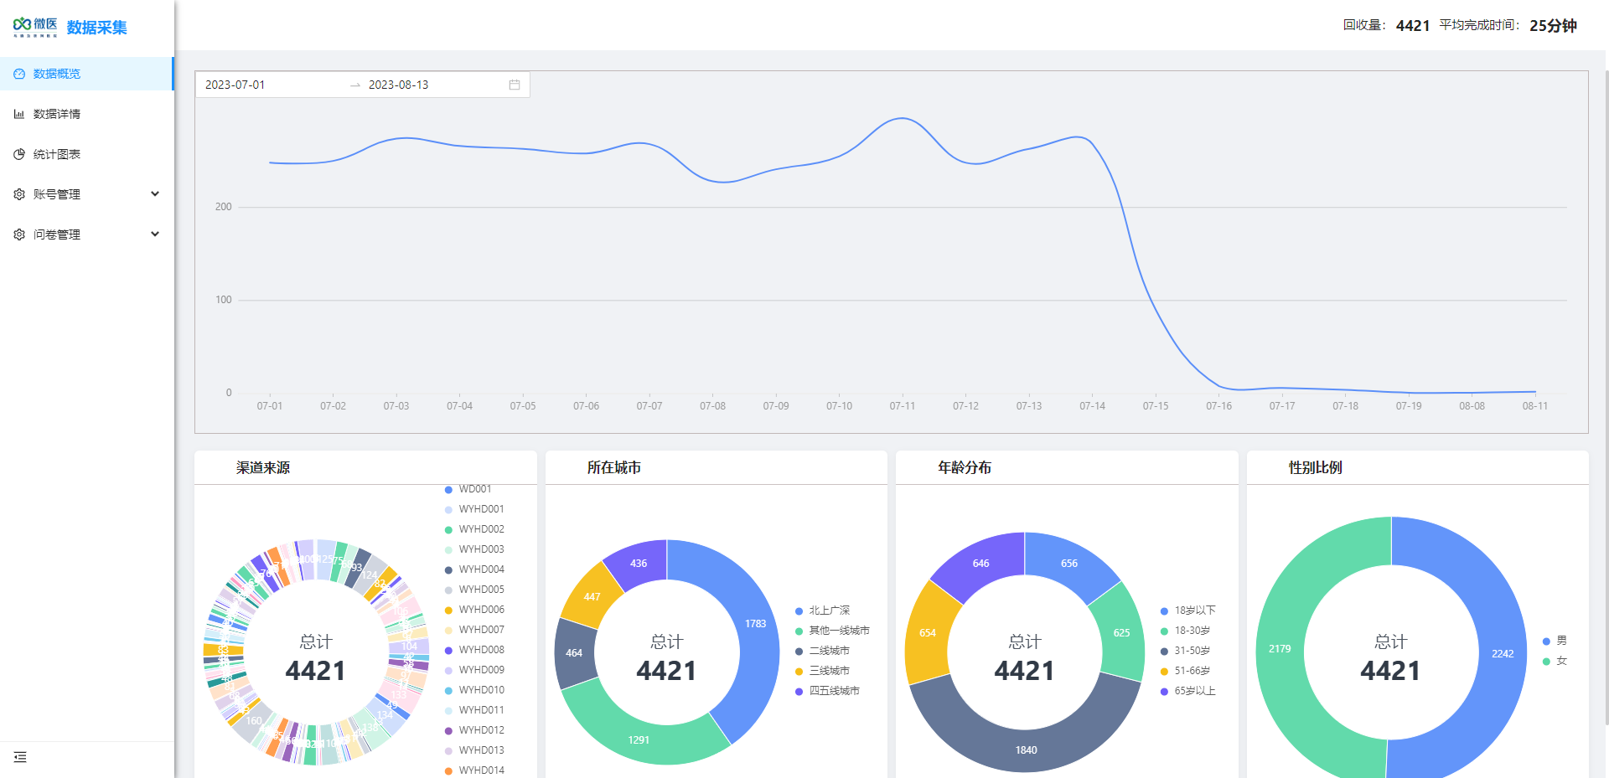Expand 问卷管理 chevron arrow
The width and height of the screenshot is (1609, 778).
point(155,234)
